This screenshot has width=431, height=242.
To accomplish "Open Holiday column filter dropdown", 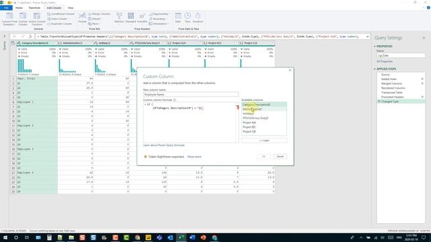I will click(127, 43).
